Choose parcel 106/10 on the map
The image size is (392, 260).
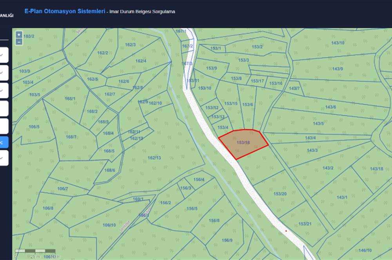(109, 225)
